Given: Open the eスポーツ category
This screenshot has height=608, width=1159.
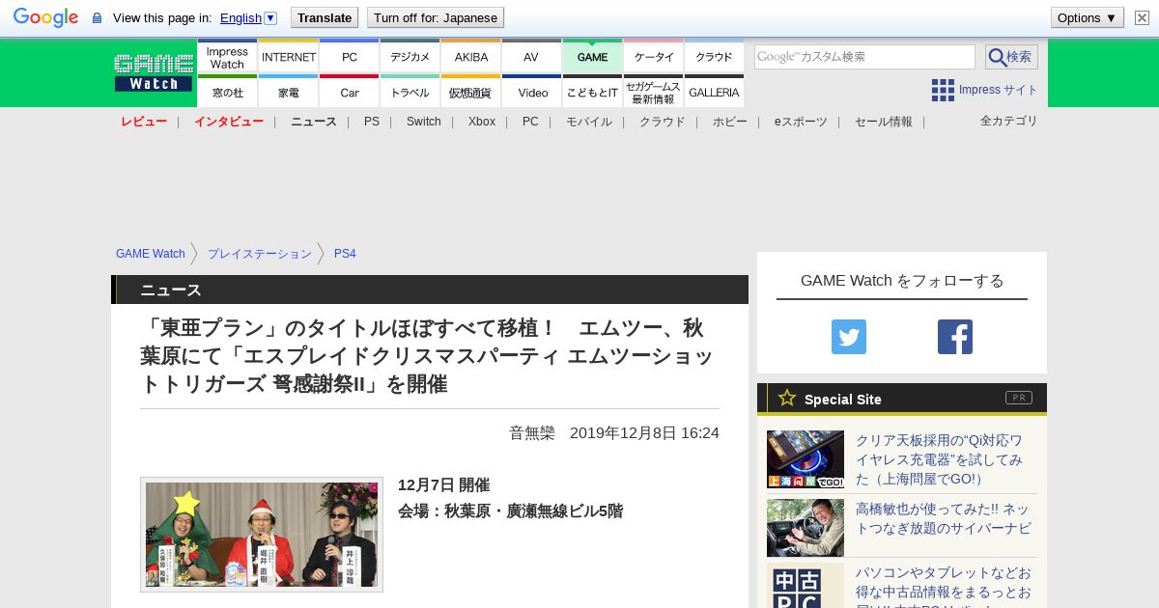Looking at the screenshot, I should pos(801,122).
